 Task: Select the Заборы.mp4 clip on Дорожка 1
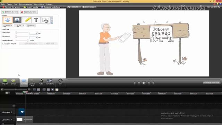[24, 119]
